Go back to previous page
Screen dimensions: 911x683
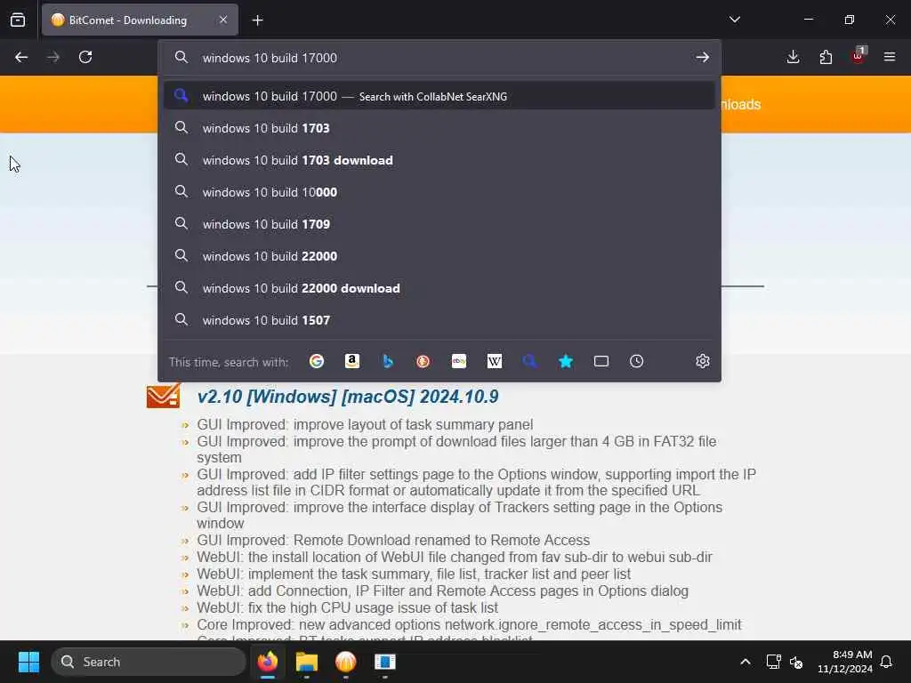tap(21, 57)
